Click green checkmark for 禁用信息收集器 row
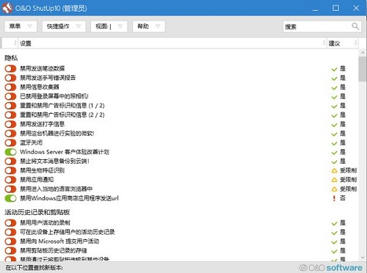The image size is (367, 273). coord(334,88)
